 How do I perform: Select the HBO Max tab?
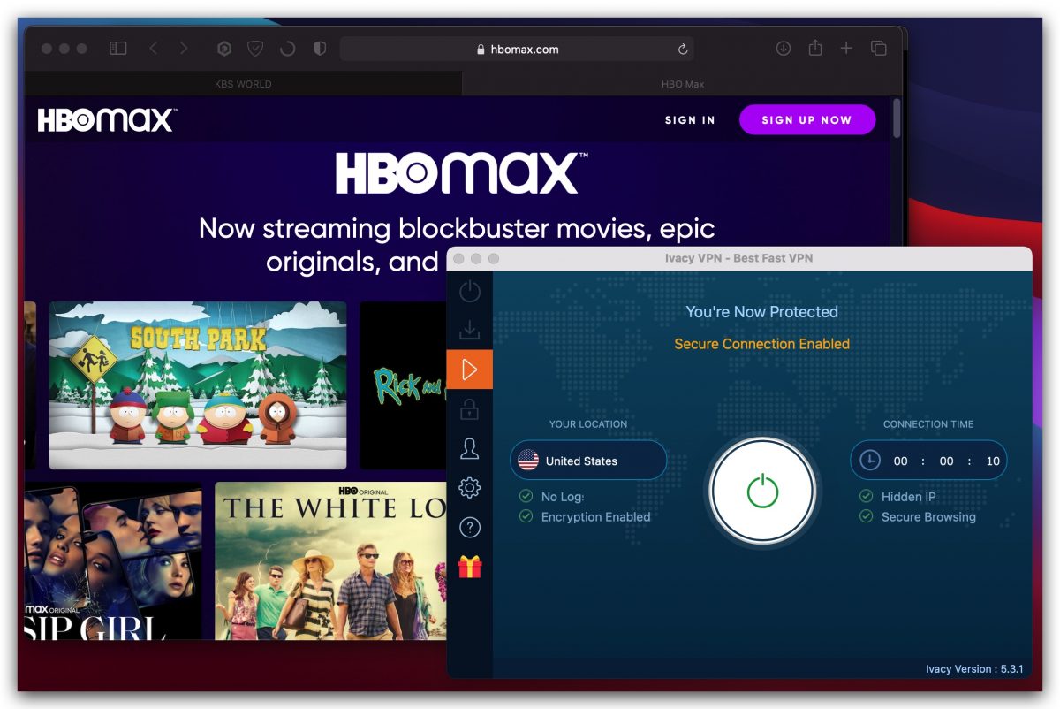coord(682,84)
